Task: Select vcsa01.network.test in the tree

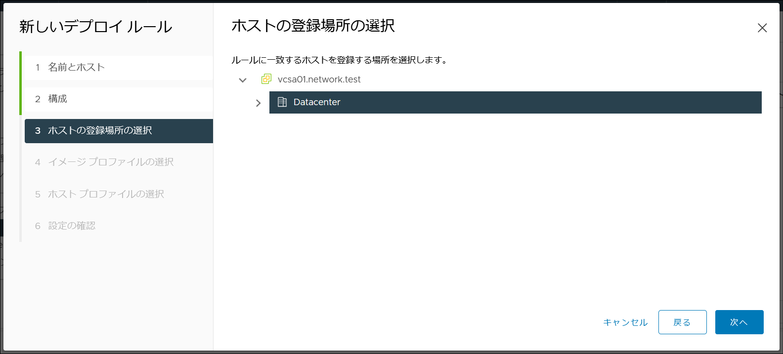Action: [319, 79]
